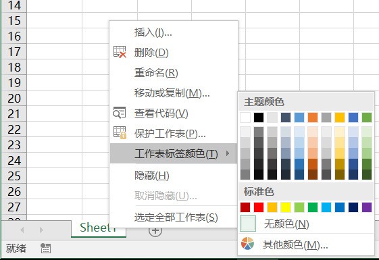This screenshot has height=260, width=379.
Task: Pick black theme color swatch
Action: click(259, 118)
